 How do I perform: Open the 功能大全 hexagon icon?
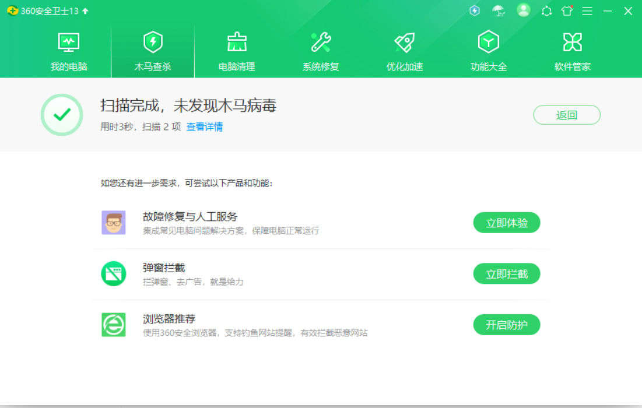point(489,43)
